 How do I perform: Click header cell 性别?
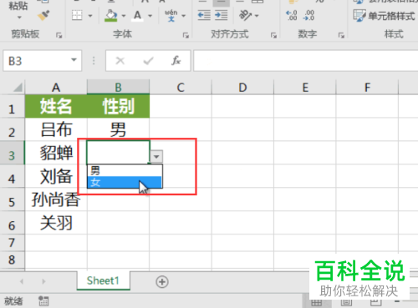point(119,106)
